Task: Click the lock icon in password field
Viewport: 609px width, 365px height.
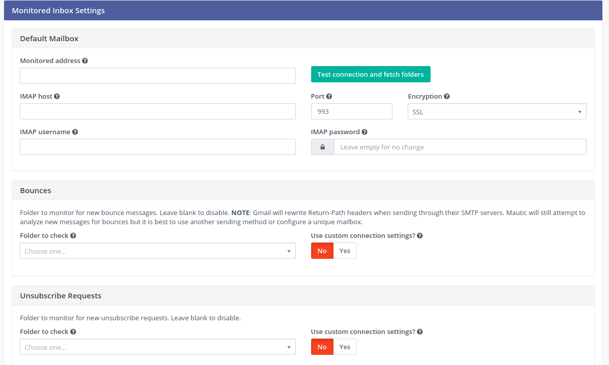Action: click(x=322, y=147)
